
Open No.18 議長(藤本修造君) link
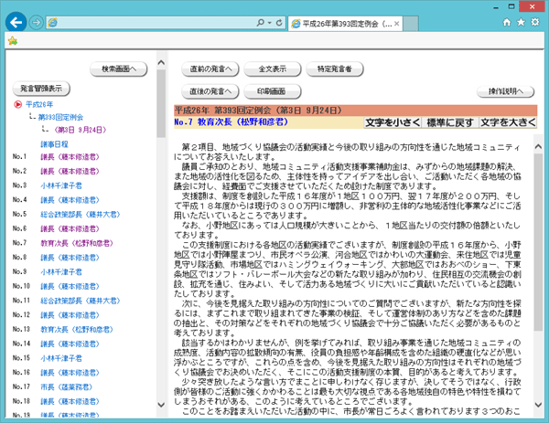pyautogui.click(x=70, y=401)
